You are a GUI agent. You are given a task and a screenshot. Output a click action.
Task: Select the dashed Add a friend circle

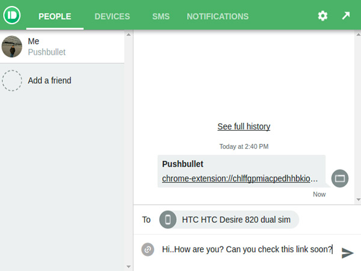[12, 81]
